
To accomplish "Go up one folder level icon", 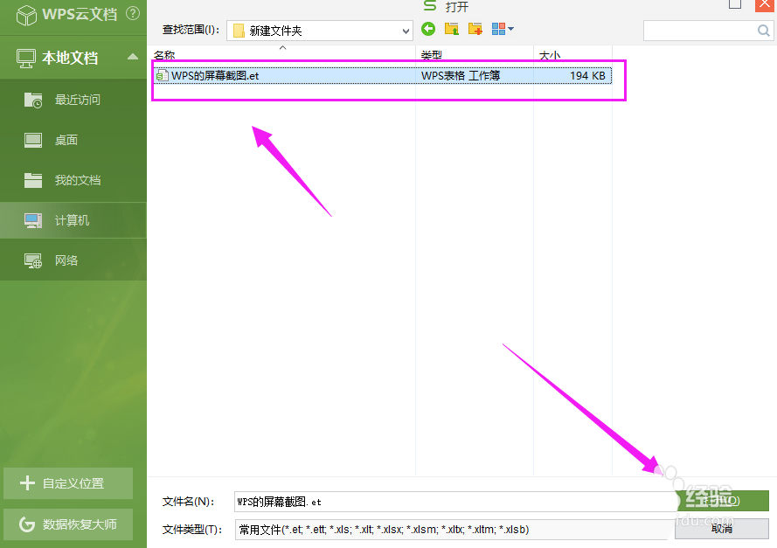I will point(452,29).
